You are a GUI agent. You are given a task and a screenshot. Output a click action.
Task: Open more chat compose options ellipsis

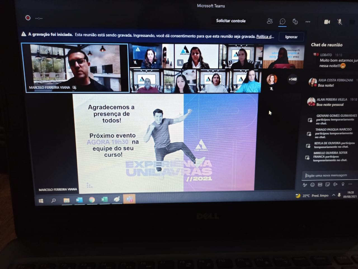tap(350, 184)
